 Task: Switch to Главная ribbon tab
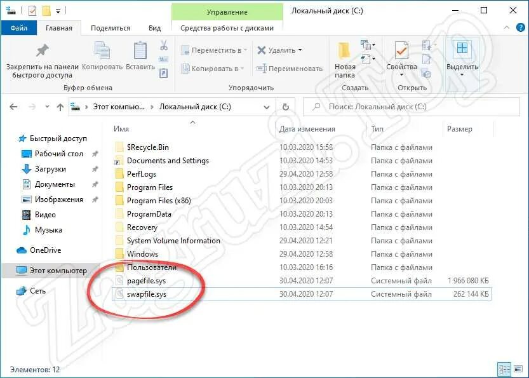pos(59,28)
